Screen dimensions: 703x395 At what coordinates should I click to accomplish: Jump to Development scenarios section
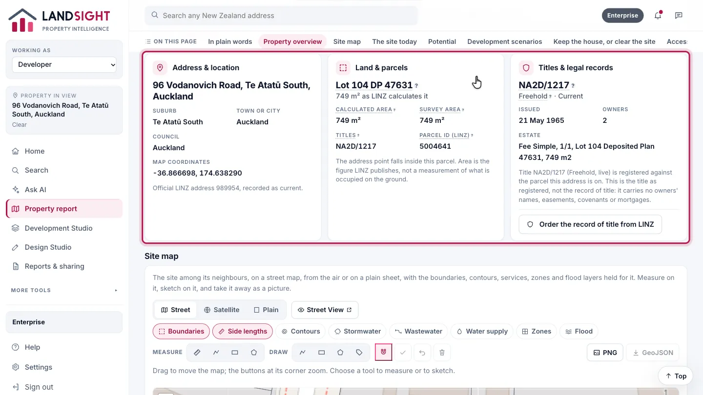(x=505, y=41)
